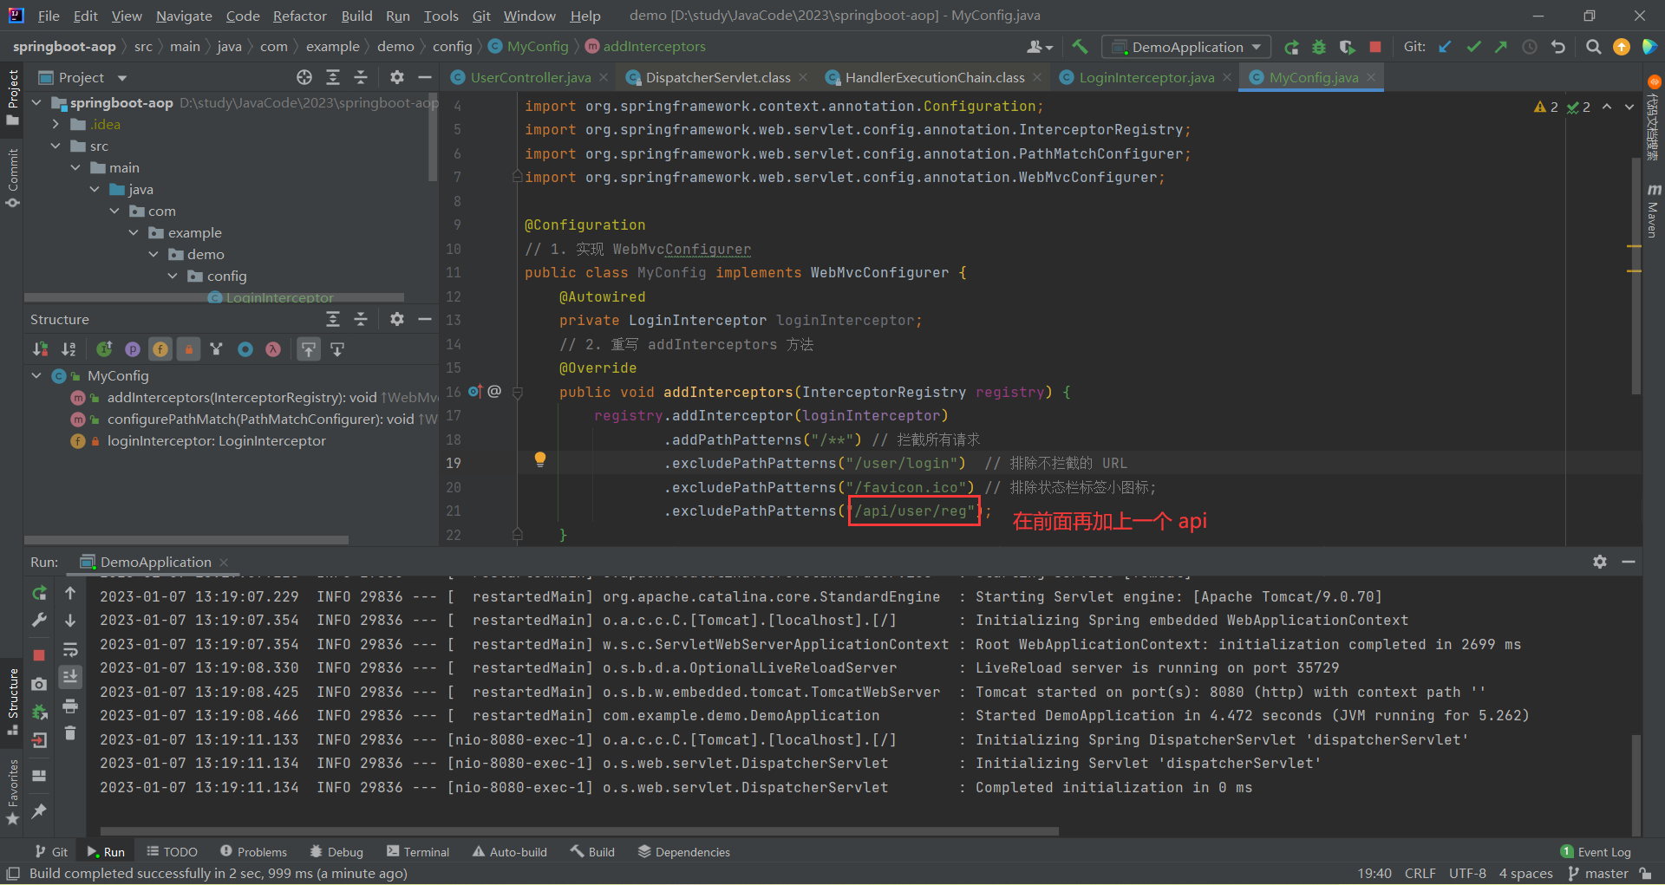Expand all in Project panel
This screenshot has width=1665, height=885.
[x=332, y=77]
